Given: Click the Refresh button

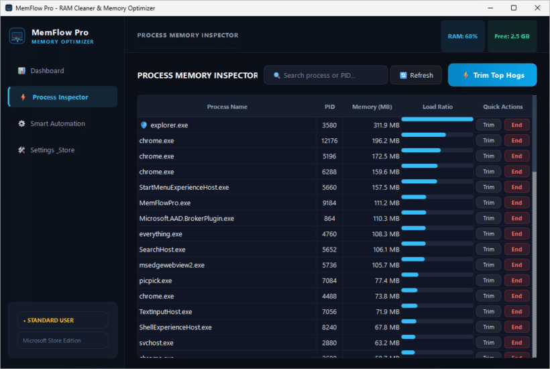Looking at the screenshot, I should pyautogui.click(x=416, y=75).
